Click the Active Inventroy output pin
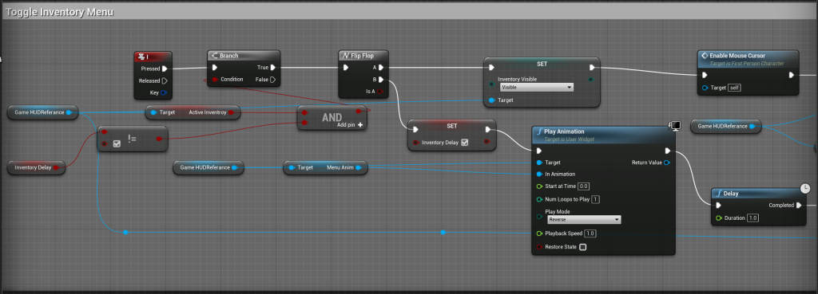The width and height of the screenshot is (818, 294). tap(231, 112)
